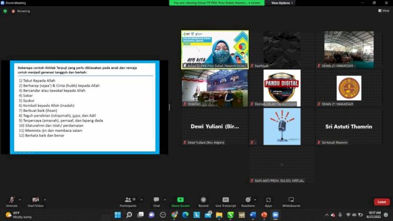Open video options arrow beside Start Video

45,200
